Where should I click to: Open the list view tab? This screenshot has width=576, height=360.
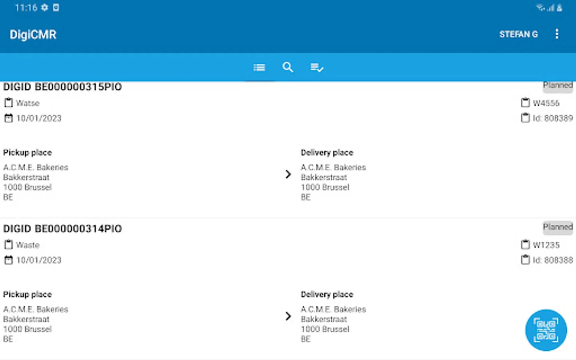pos(259,68)
